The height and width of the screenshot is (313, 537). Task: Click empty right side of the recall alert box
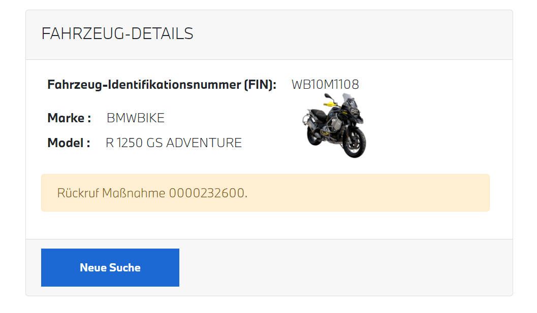coord(406,193)
